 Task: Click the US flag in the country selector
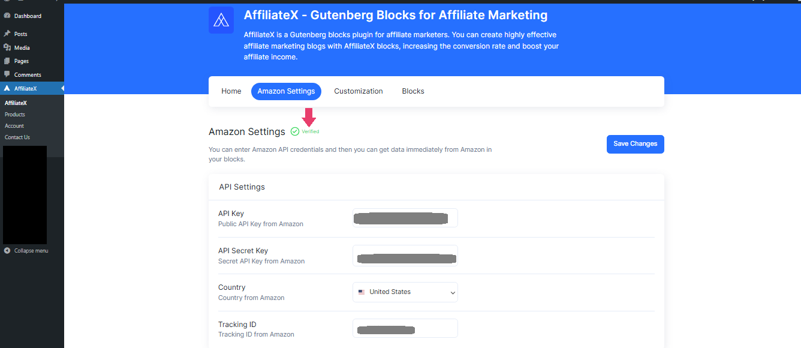coord(361,292)
